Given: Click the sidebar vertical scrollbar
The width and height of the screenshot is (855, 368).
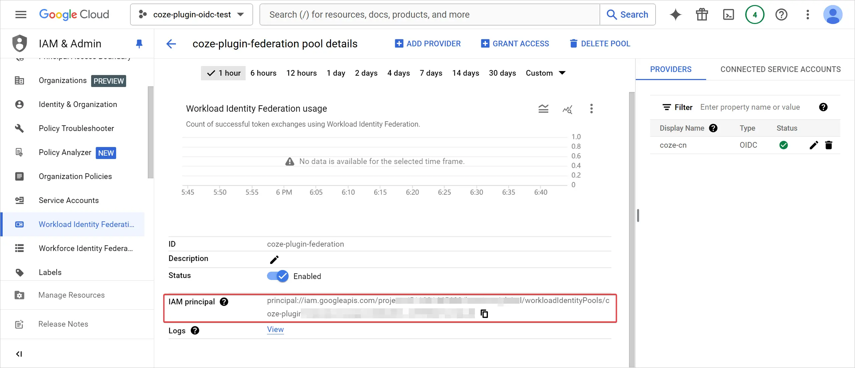Looking at the screenshot, I should tap(151, 132).
